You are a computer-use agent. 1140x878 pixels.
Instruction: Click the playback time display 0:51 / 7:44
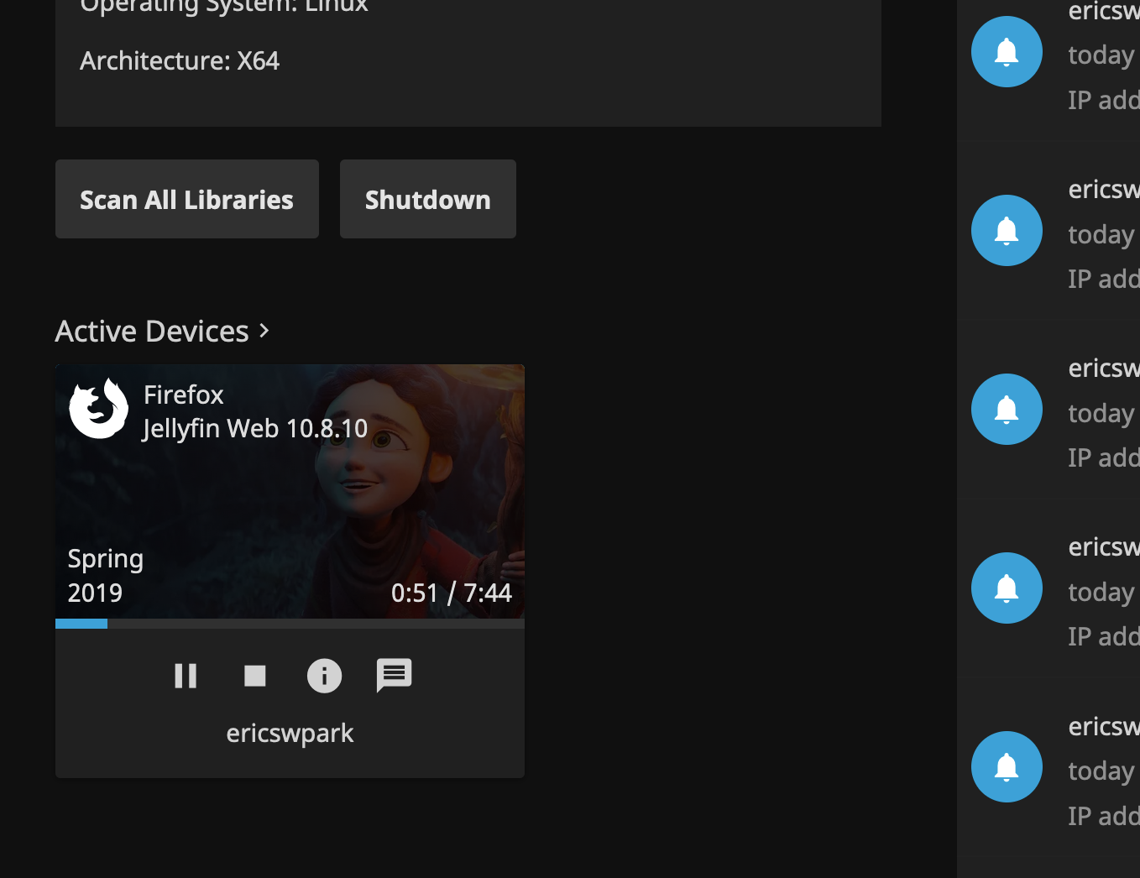point(452,592)
